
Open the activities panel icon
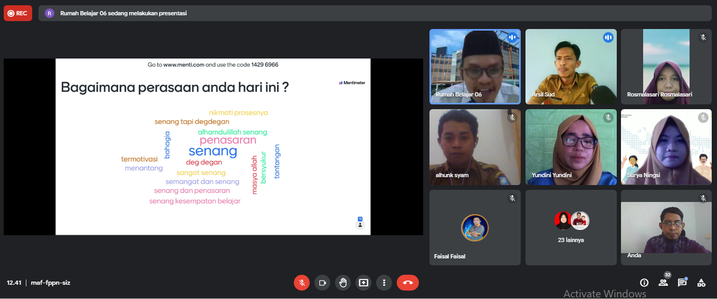tap(701, 283)
